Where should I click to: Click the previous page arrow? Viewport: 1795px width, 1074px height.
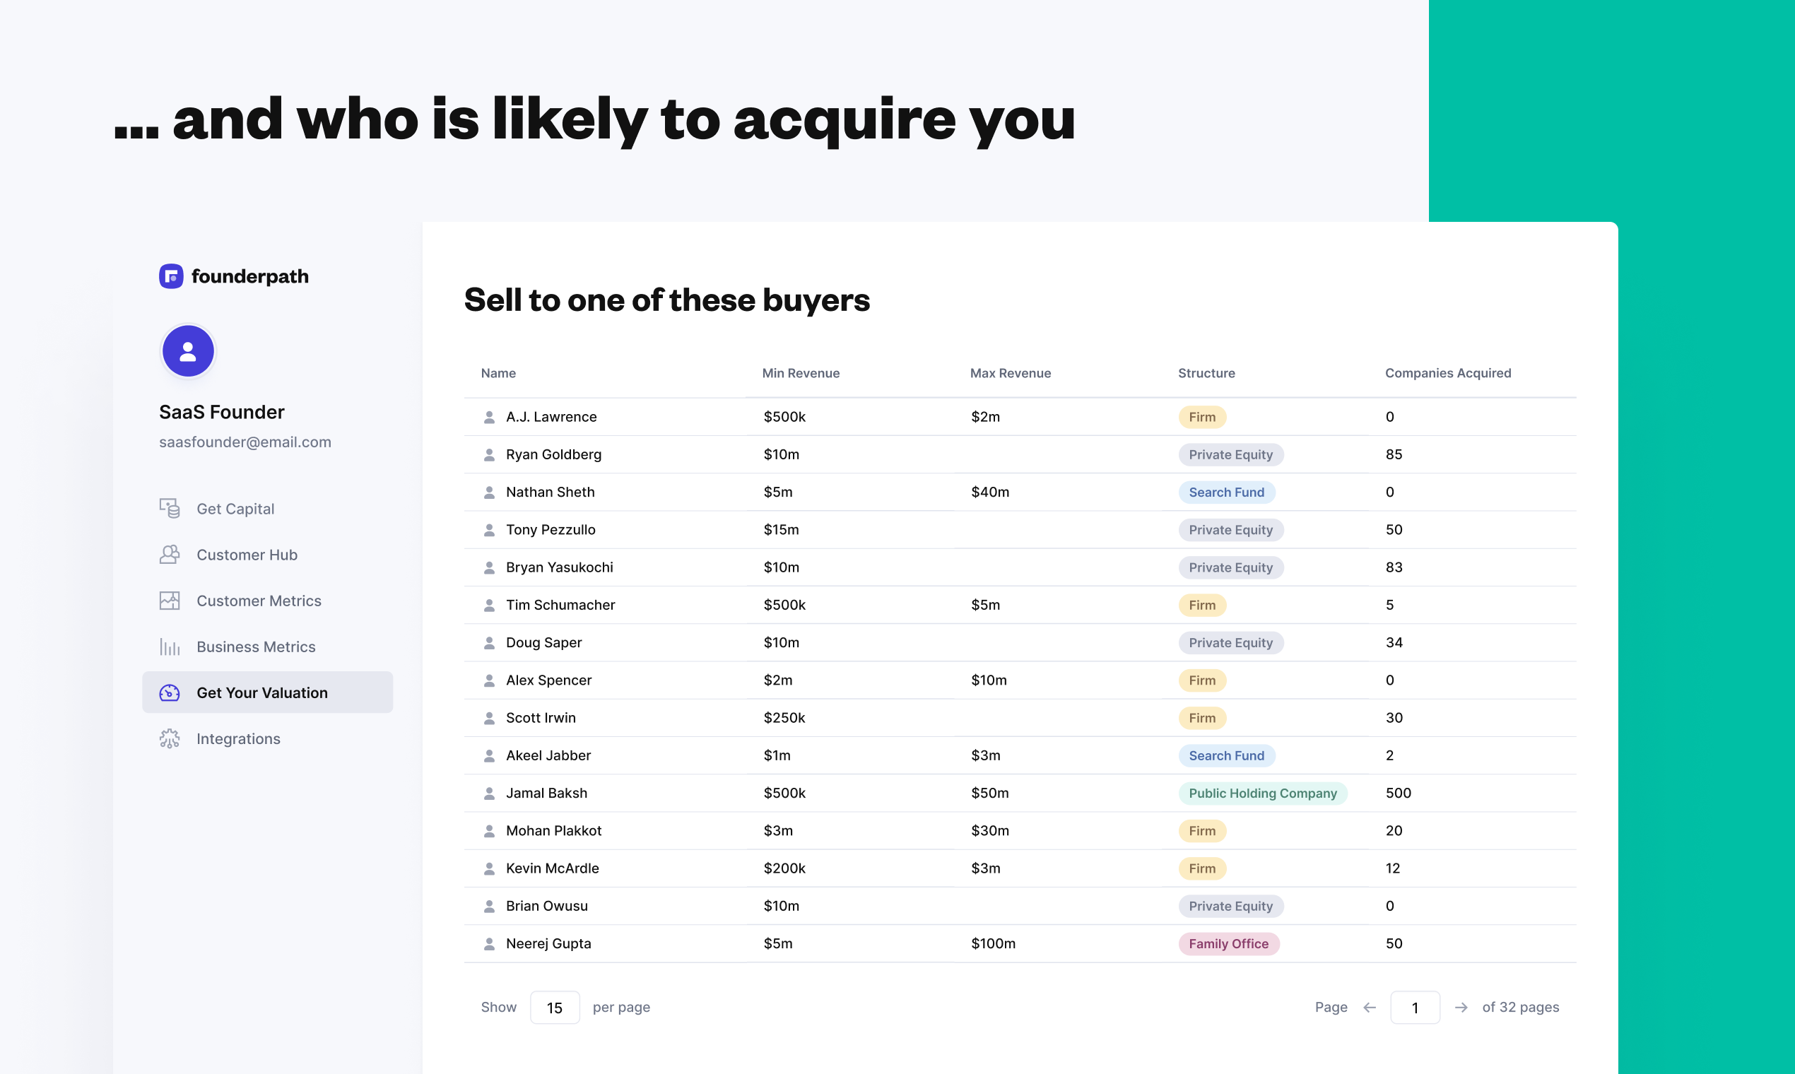(1370, 1007)
